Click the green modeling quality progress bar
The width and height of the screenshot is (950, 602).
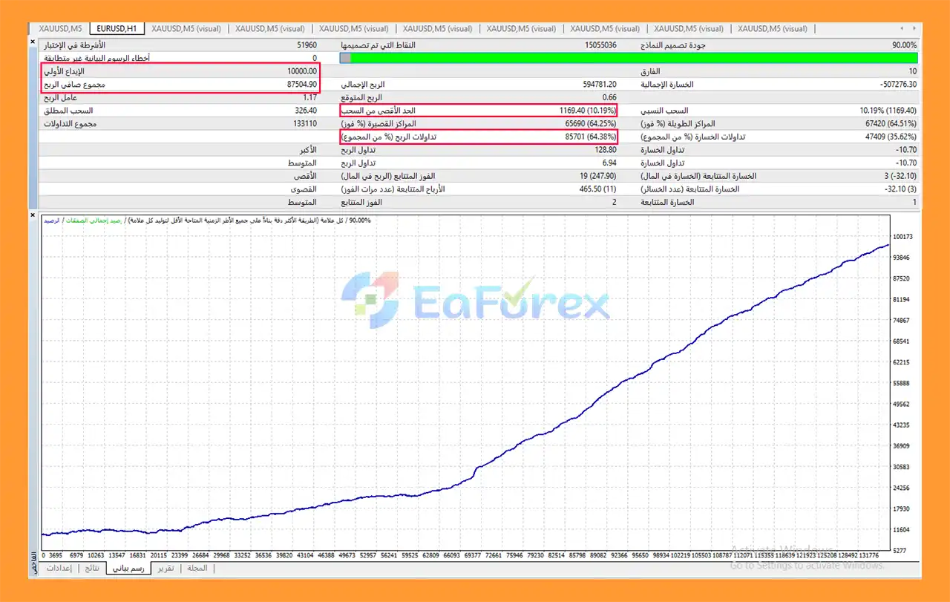[631, 58]
